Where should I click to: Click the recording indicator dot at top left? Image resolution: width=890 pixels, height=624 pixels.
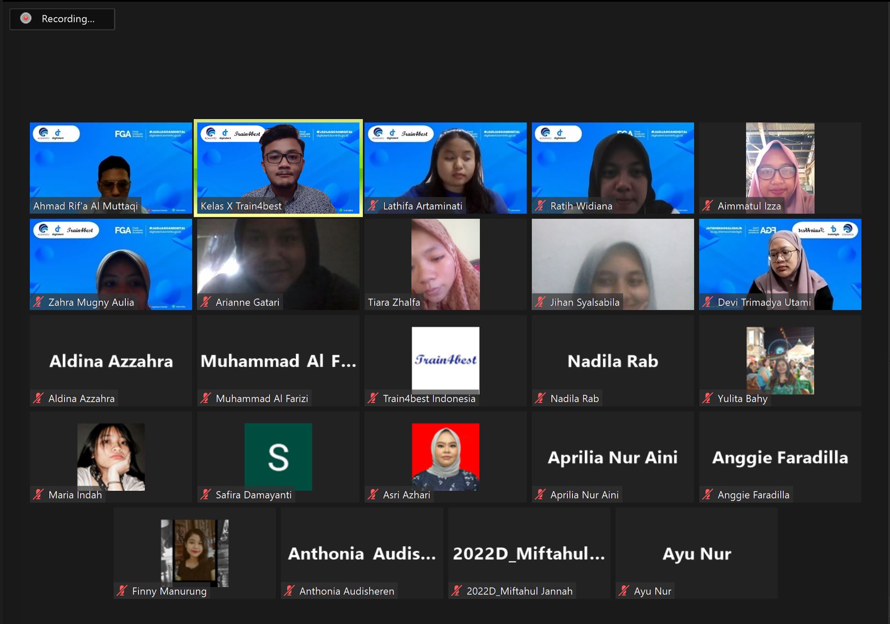point(26,19)
